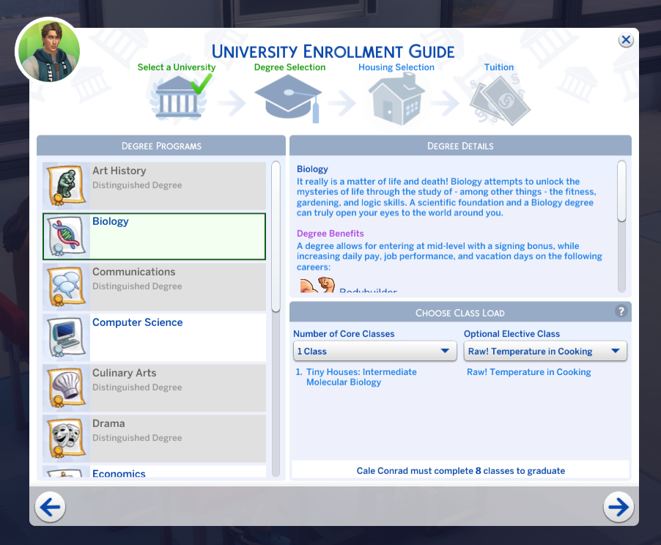
Task: Click the 'Raw! Temperature in Cooking' listed elective text
Action: point(528,372)
